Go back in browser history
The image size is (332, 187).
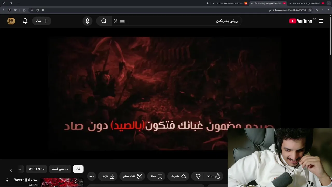coord(328,10)
